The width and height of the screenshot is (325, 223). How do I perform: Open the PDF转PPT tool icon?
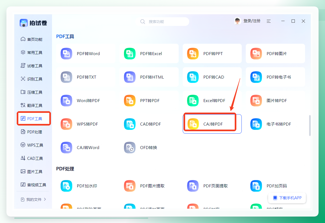(193, 53)
